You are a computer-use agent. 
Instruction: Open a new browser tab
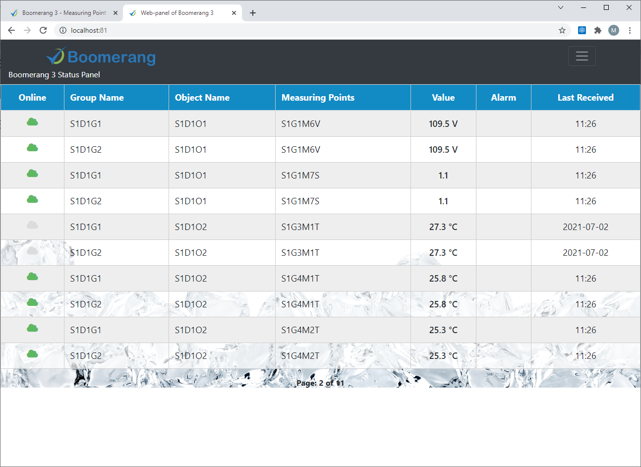click(253, 13)
